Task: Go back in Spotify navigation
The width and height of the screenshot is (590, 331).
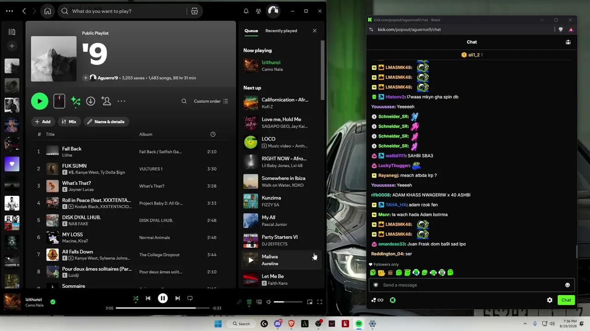Action: tap(24, 11)
